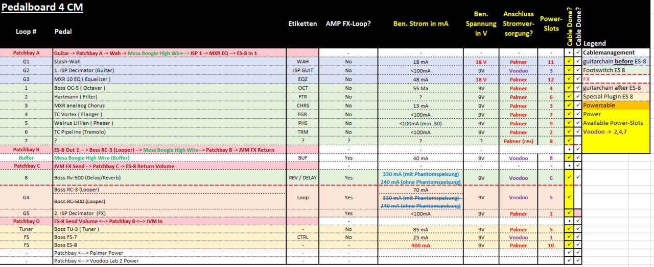654x267 pixels.
Task: Select power slot 12 cell
Action: tap(551, 79)
